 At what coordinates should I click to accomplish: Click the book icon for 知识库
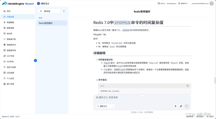[5, 33]
